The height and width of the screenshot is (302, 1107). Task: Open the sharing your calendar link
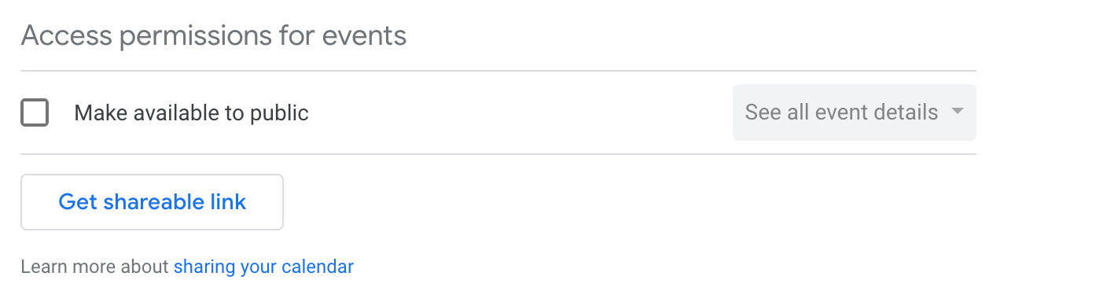(263, 267)
